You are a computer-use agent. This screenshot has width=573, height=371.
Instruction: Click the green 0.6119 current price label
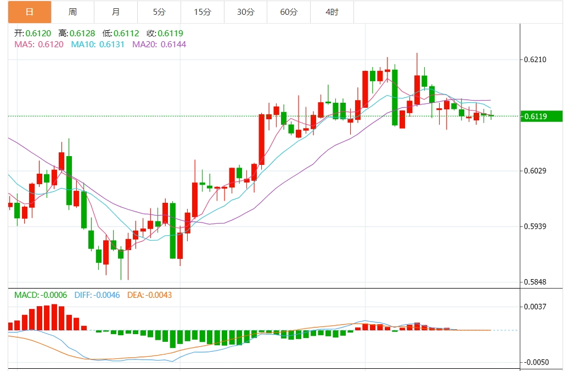(542, 117)
